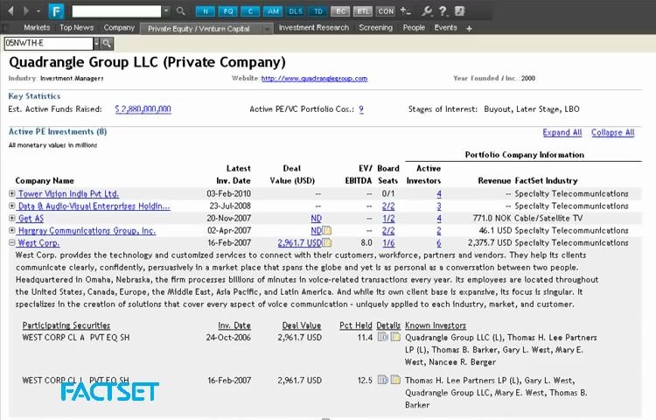Click the TD shortcut button
Viewport: 656px width, 420px height.
click(318, 11)
